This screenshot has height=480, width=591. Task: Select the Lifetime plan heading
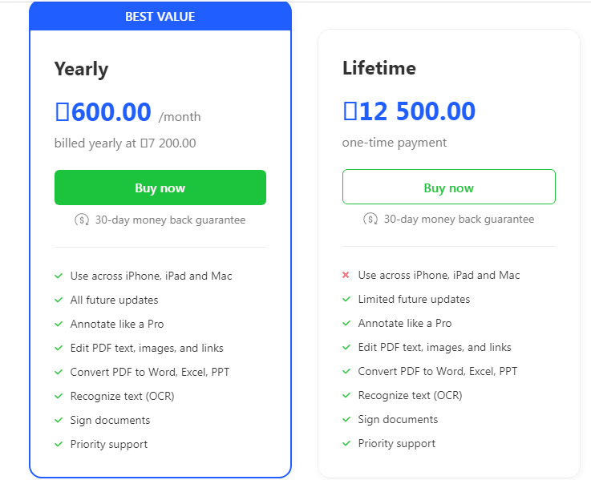pos(378,68)
